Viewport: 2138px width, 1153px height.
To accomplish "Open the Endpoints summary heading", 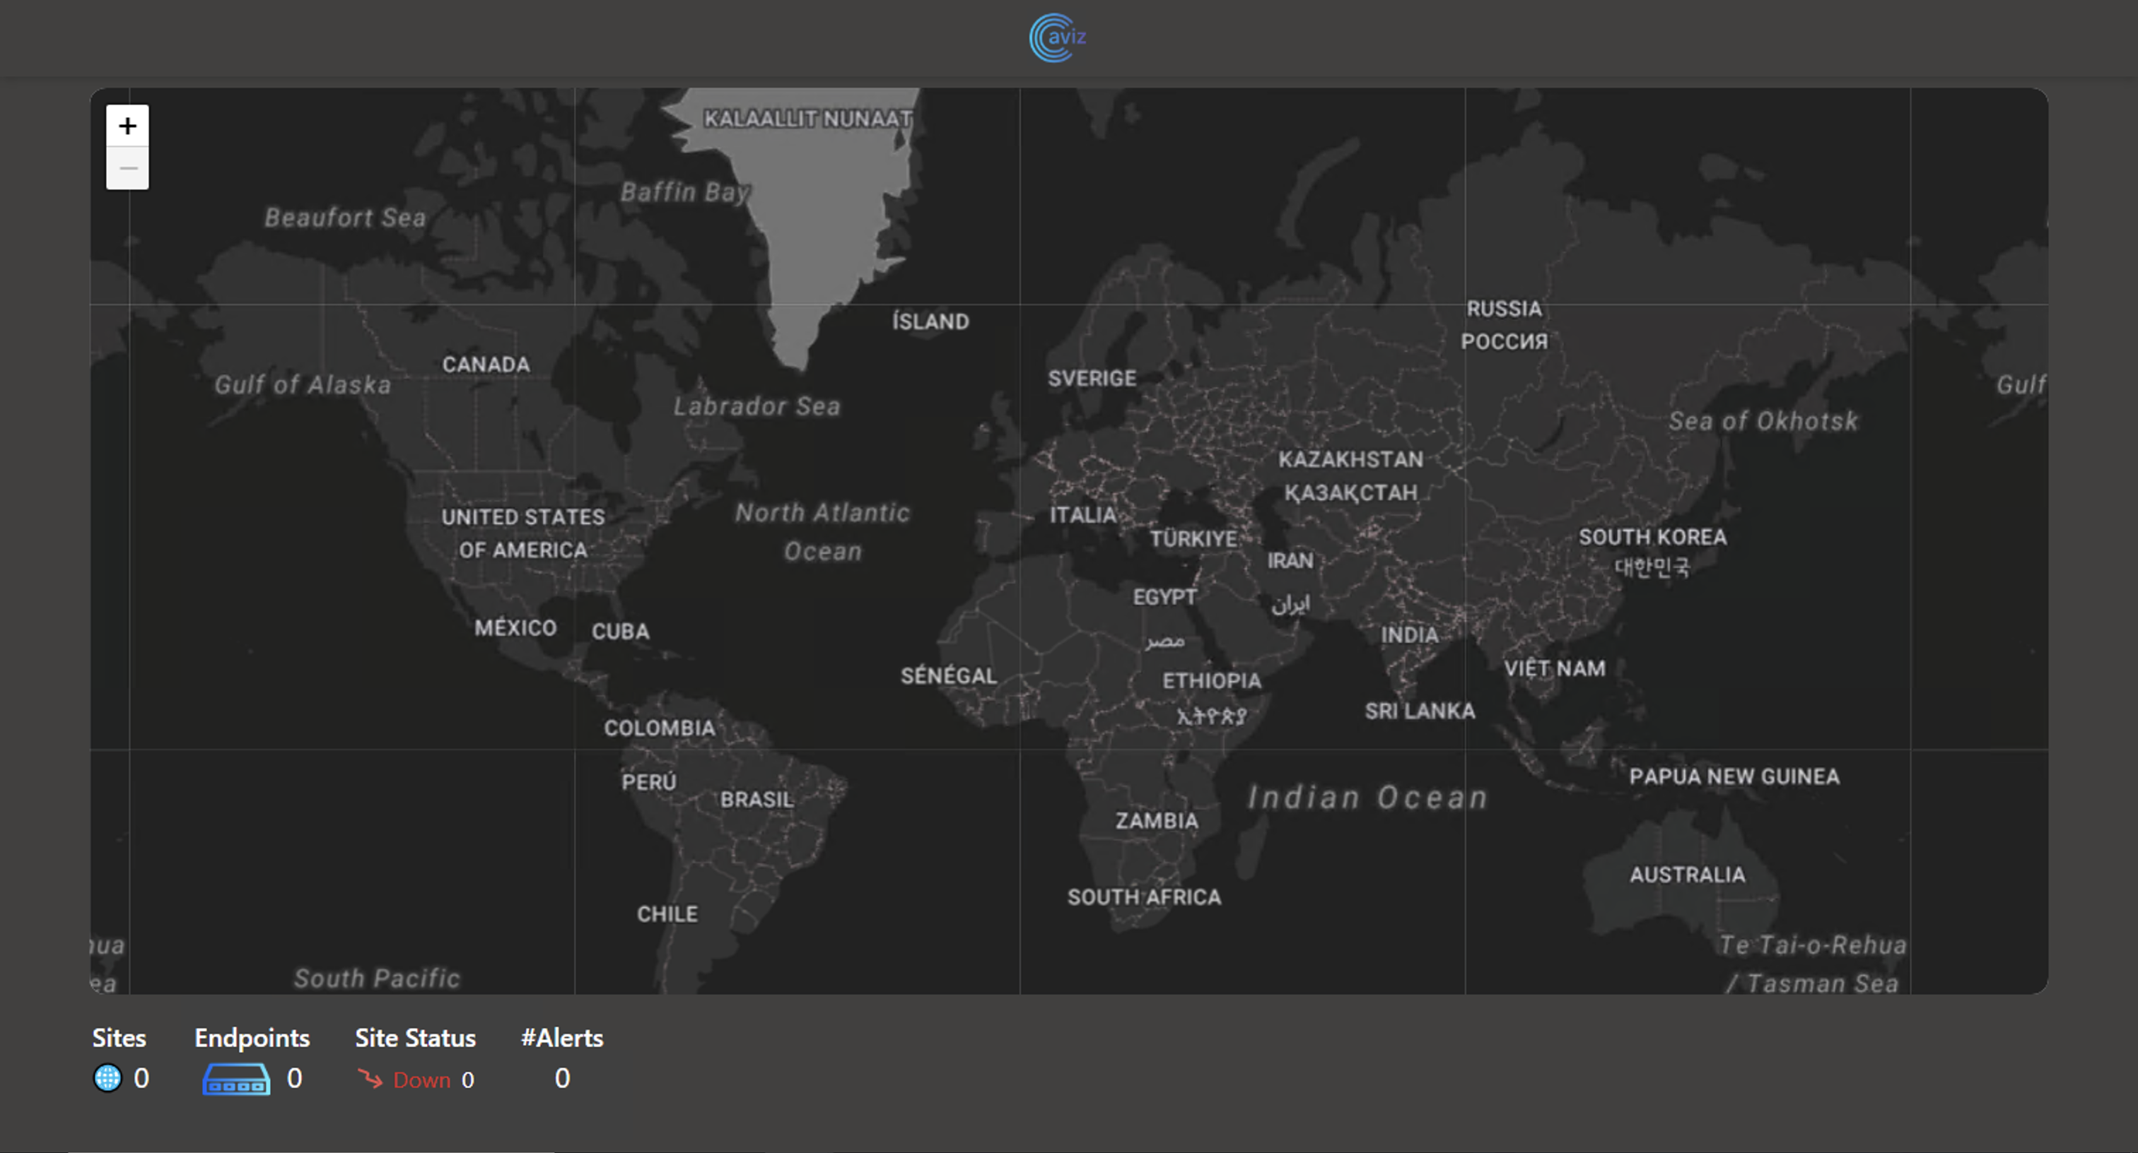I will tap(252, 1038).
